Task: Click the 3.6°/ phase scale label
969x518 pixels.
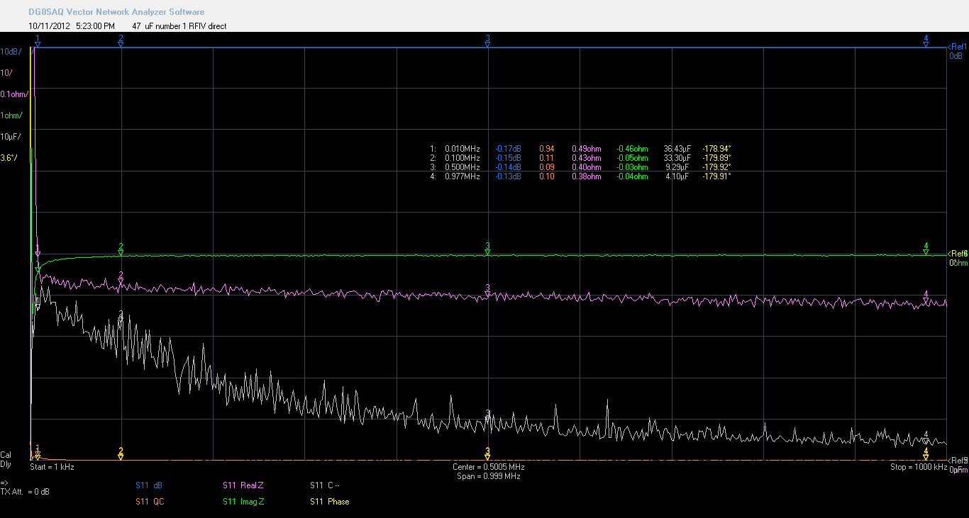Action: pos(9,158)
